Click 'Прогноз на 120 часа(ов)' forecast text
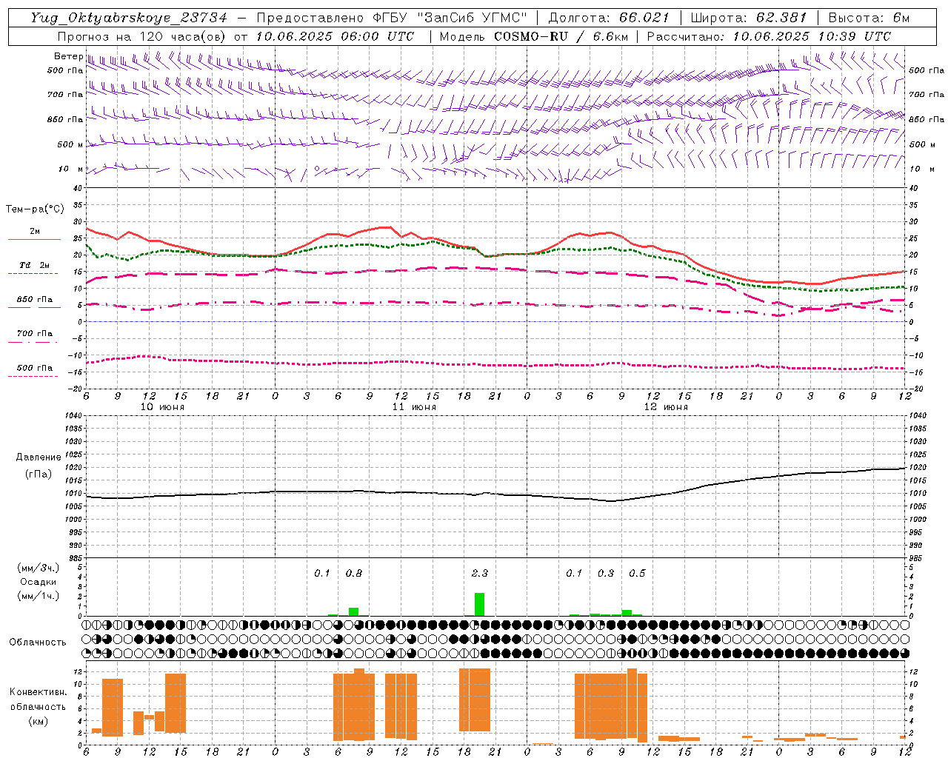Viewport: 948px width, 758px height. coord(142,36)
